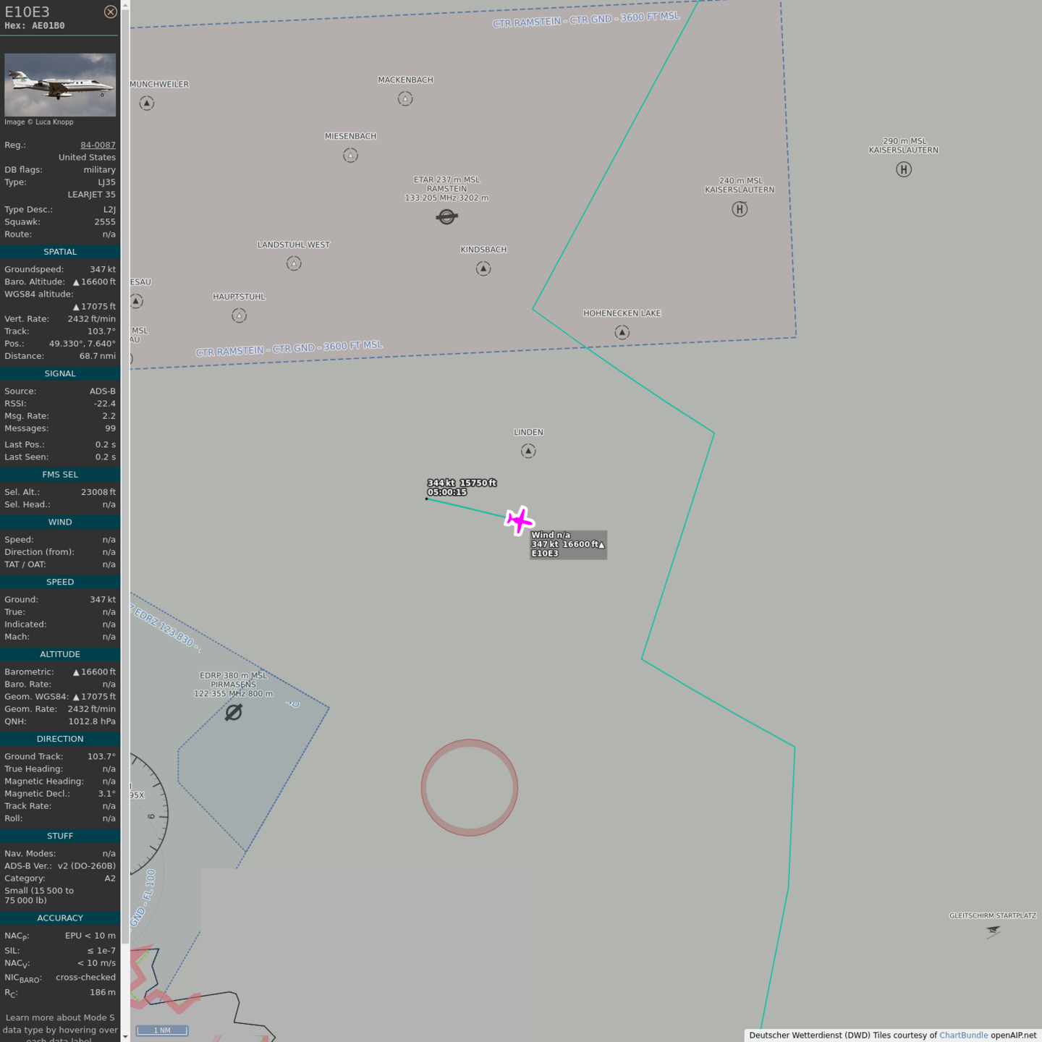The image size is (1042, 1042).
Task: Select the Hohenecken Lake reporting point
Action: point(622,332)
